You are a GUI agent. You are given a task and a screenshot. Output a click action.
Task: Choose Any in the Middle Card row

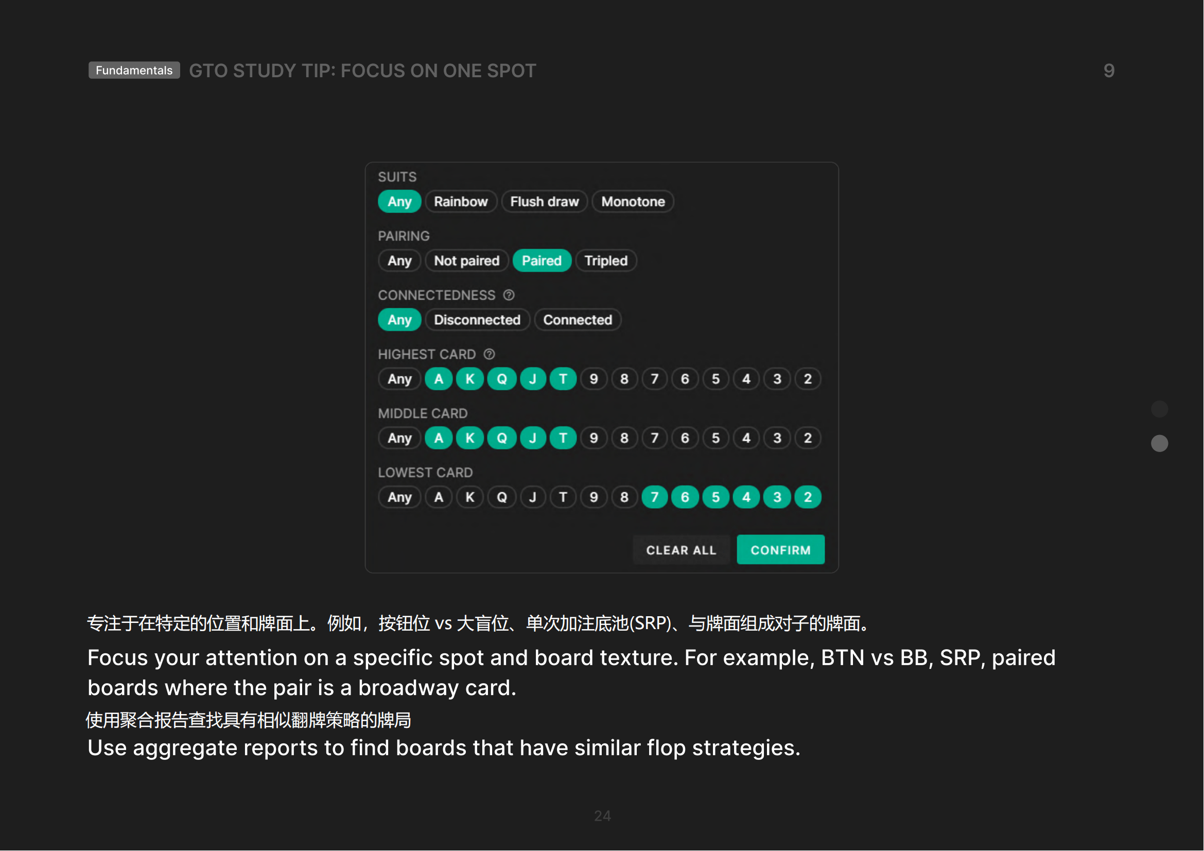(399, 438)
